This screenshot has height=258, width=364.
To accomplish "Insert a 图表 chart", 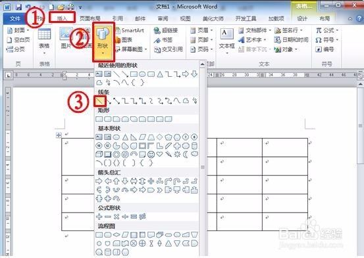I will click(124, 40).
